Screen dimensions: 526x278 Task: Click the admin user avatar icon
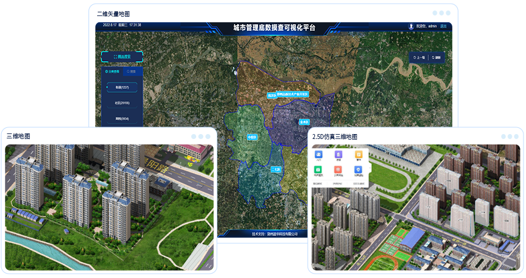(x=411, y=26)
